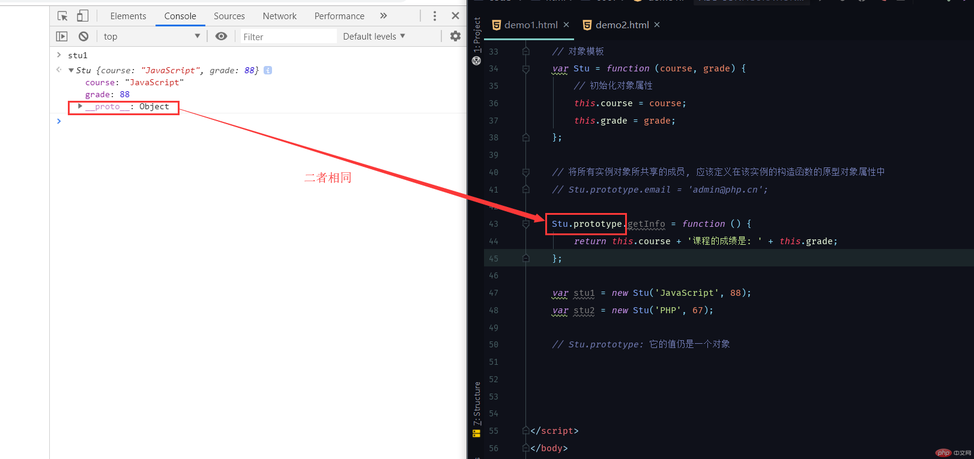The image size is (974, 459).
Task: Select the stu1 console entry text
Action: (78, 55)
